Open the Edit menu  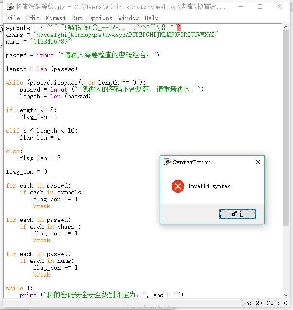pos(33,18)
